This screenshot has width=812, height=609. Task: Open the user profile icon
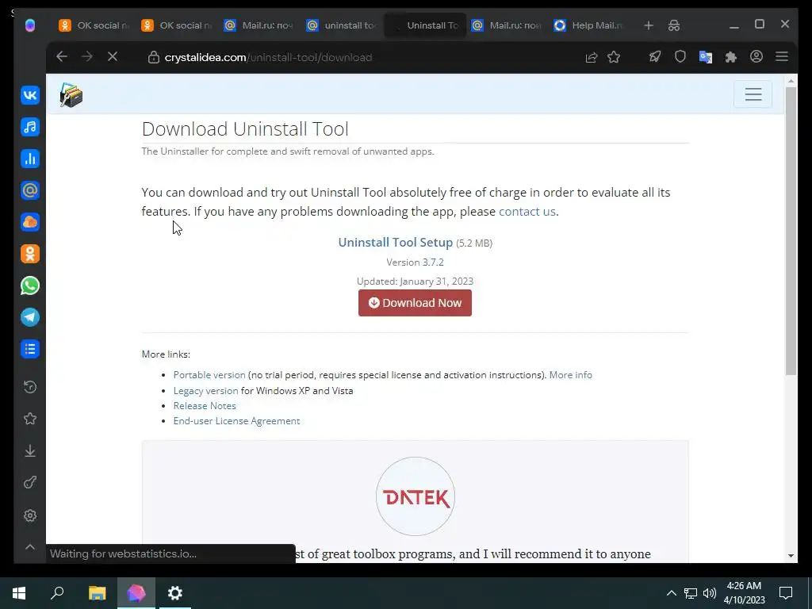click(x=756, y=57)
